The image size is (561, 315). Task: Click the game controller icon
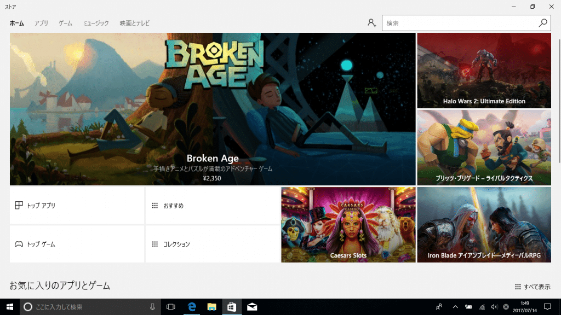pyautogui.click(x=19, y=244)
